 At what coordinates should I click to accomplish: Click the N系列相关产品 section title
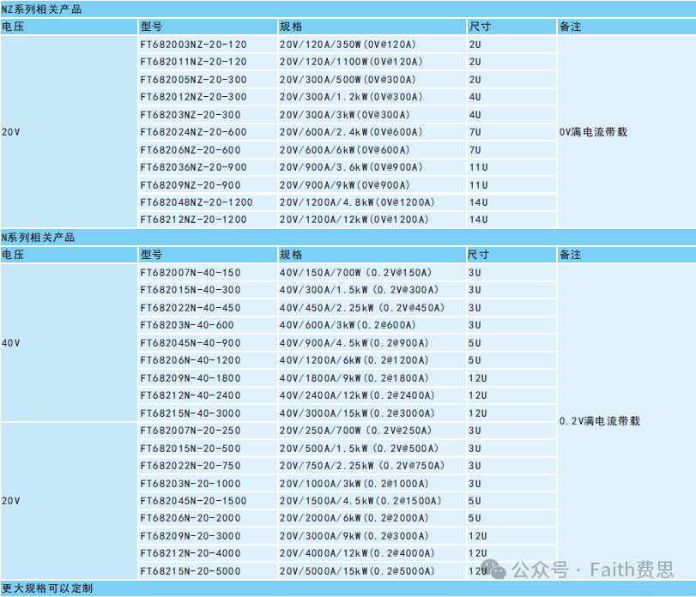coord(38,238)
